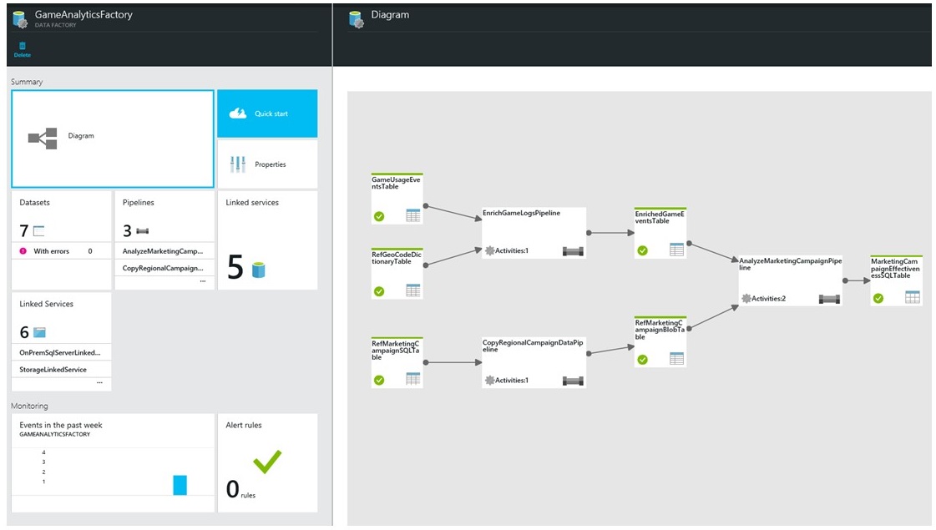Click the Diagram tree icon
This screenshot has height=530, width=936.
point(43,139)
